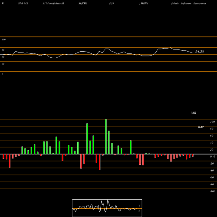
Task: Click the 100 label on RSI axis
Action: pos(4,39)
